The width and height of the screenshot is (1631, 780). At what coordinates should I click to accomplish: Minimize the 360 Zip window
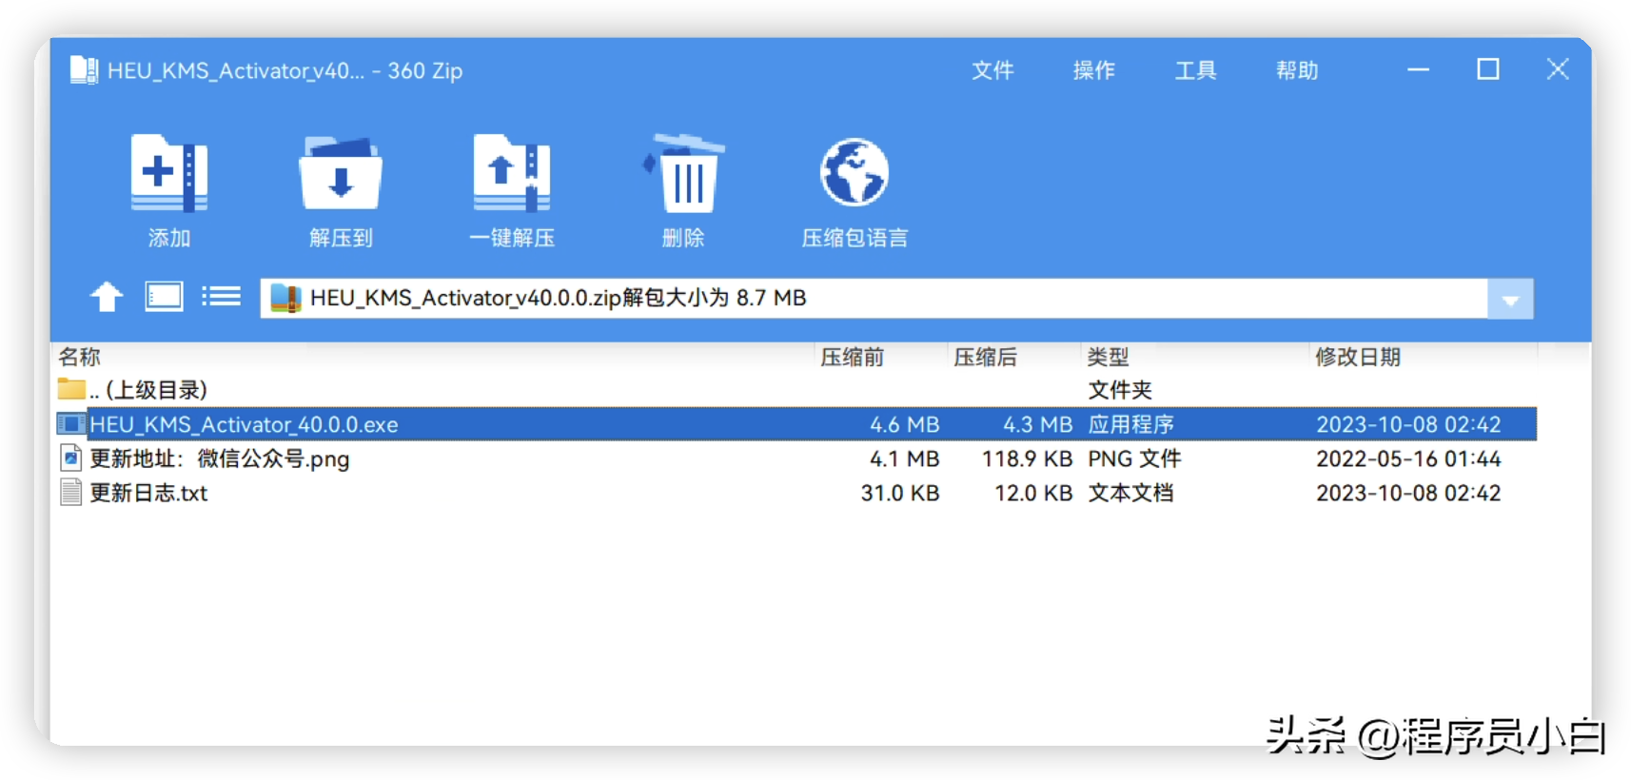(x=1418, y=69)
